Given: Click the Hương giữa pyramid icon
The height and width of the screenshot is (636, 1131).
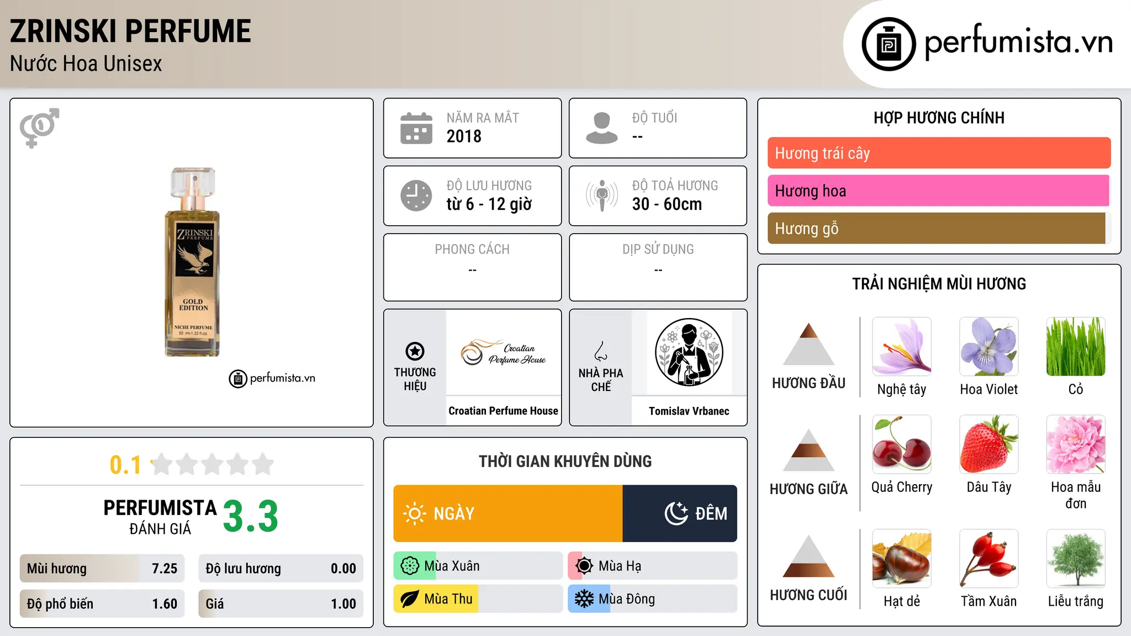Looking at the screenshot, I should [x=808, y=450].
